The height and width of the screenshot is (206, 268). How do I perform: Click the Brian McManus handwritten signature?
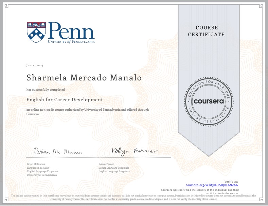58,151
